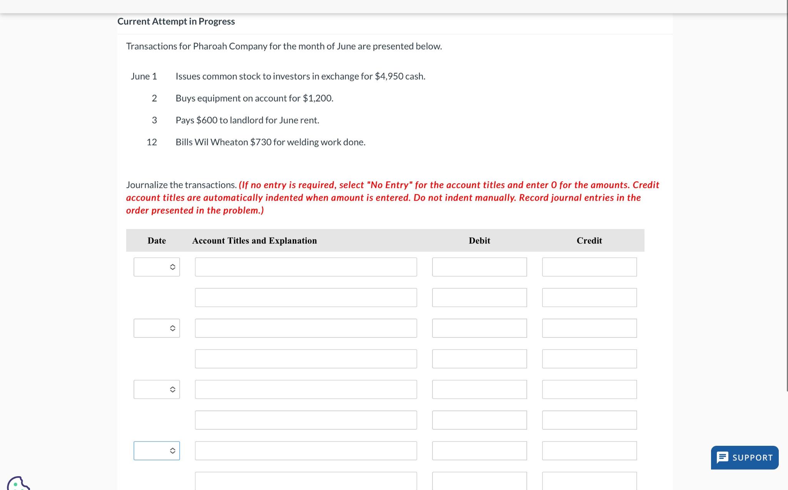Click the third row debit amount field
The image size is (788, 490).
pyautogui.click(x=479, y=328)
